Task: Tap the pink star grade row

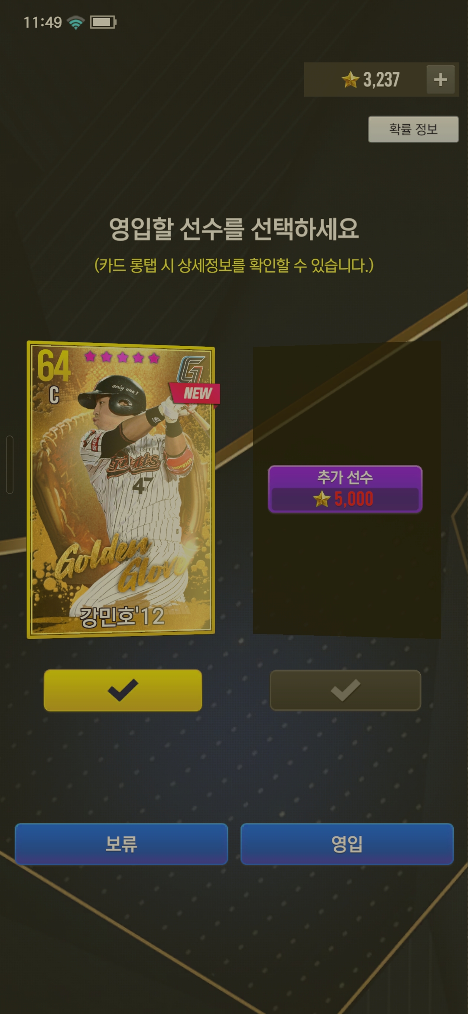Action: [122, 357]
